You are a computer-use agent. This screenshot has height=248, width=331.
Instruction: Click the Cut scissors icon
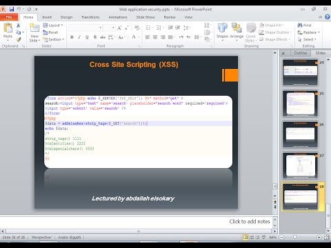18,25
